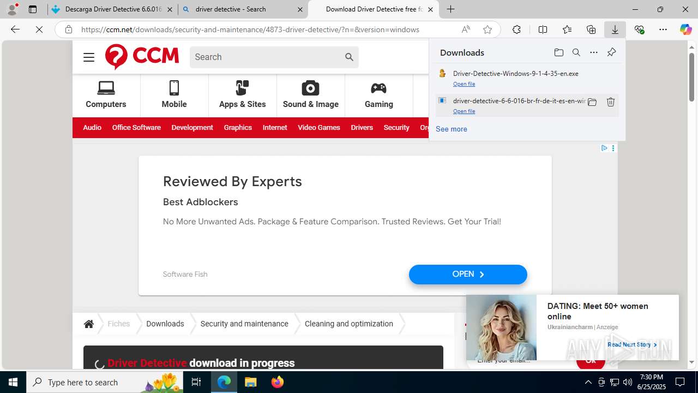Launch Firefox from the taskbar
Viewport: 698px width, 393px height.
tap(277, 382)
